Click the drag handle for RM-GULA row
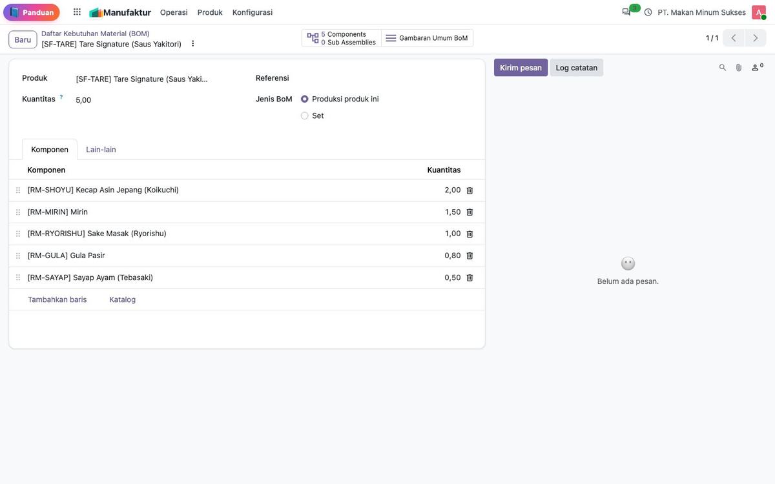Viewport: 775px width, 484px height. pyautogui.click(x=18, y=256)
